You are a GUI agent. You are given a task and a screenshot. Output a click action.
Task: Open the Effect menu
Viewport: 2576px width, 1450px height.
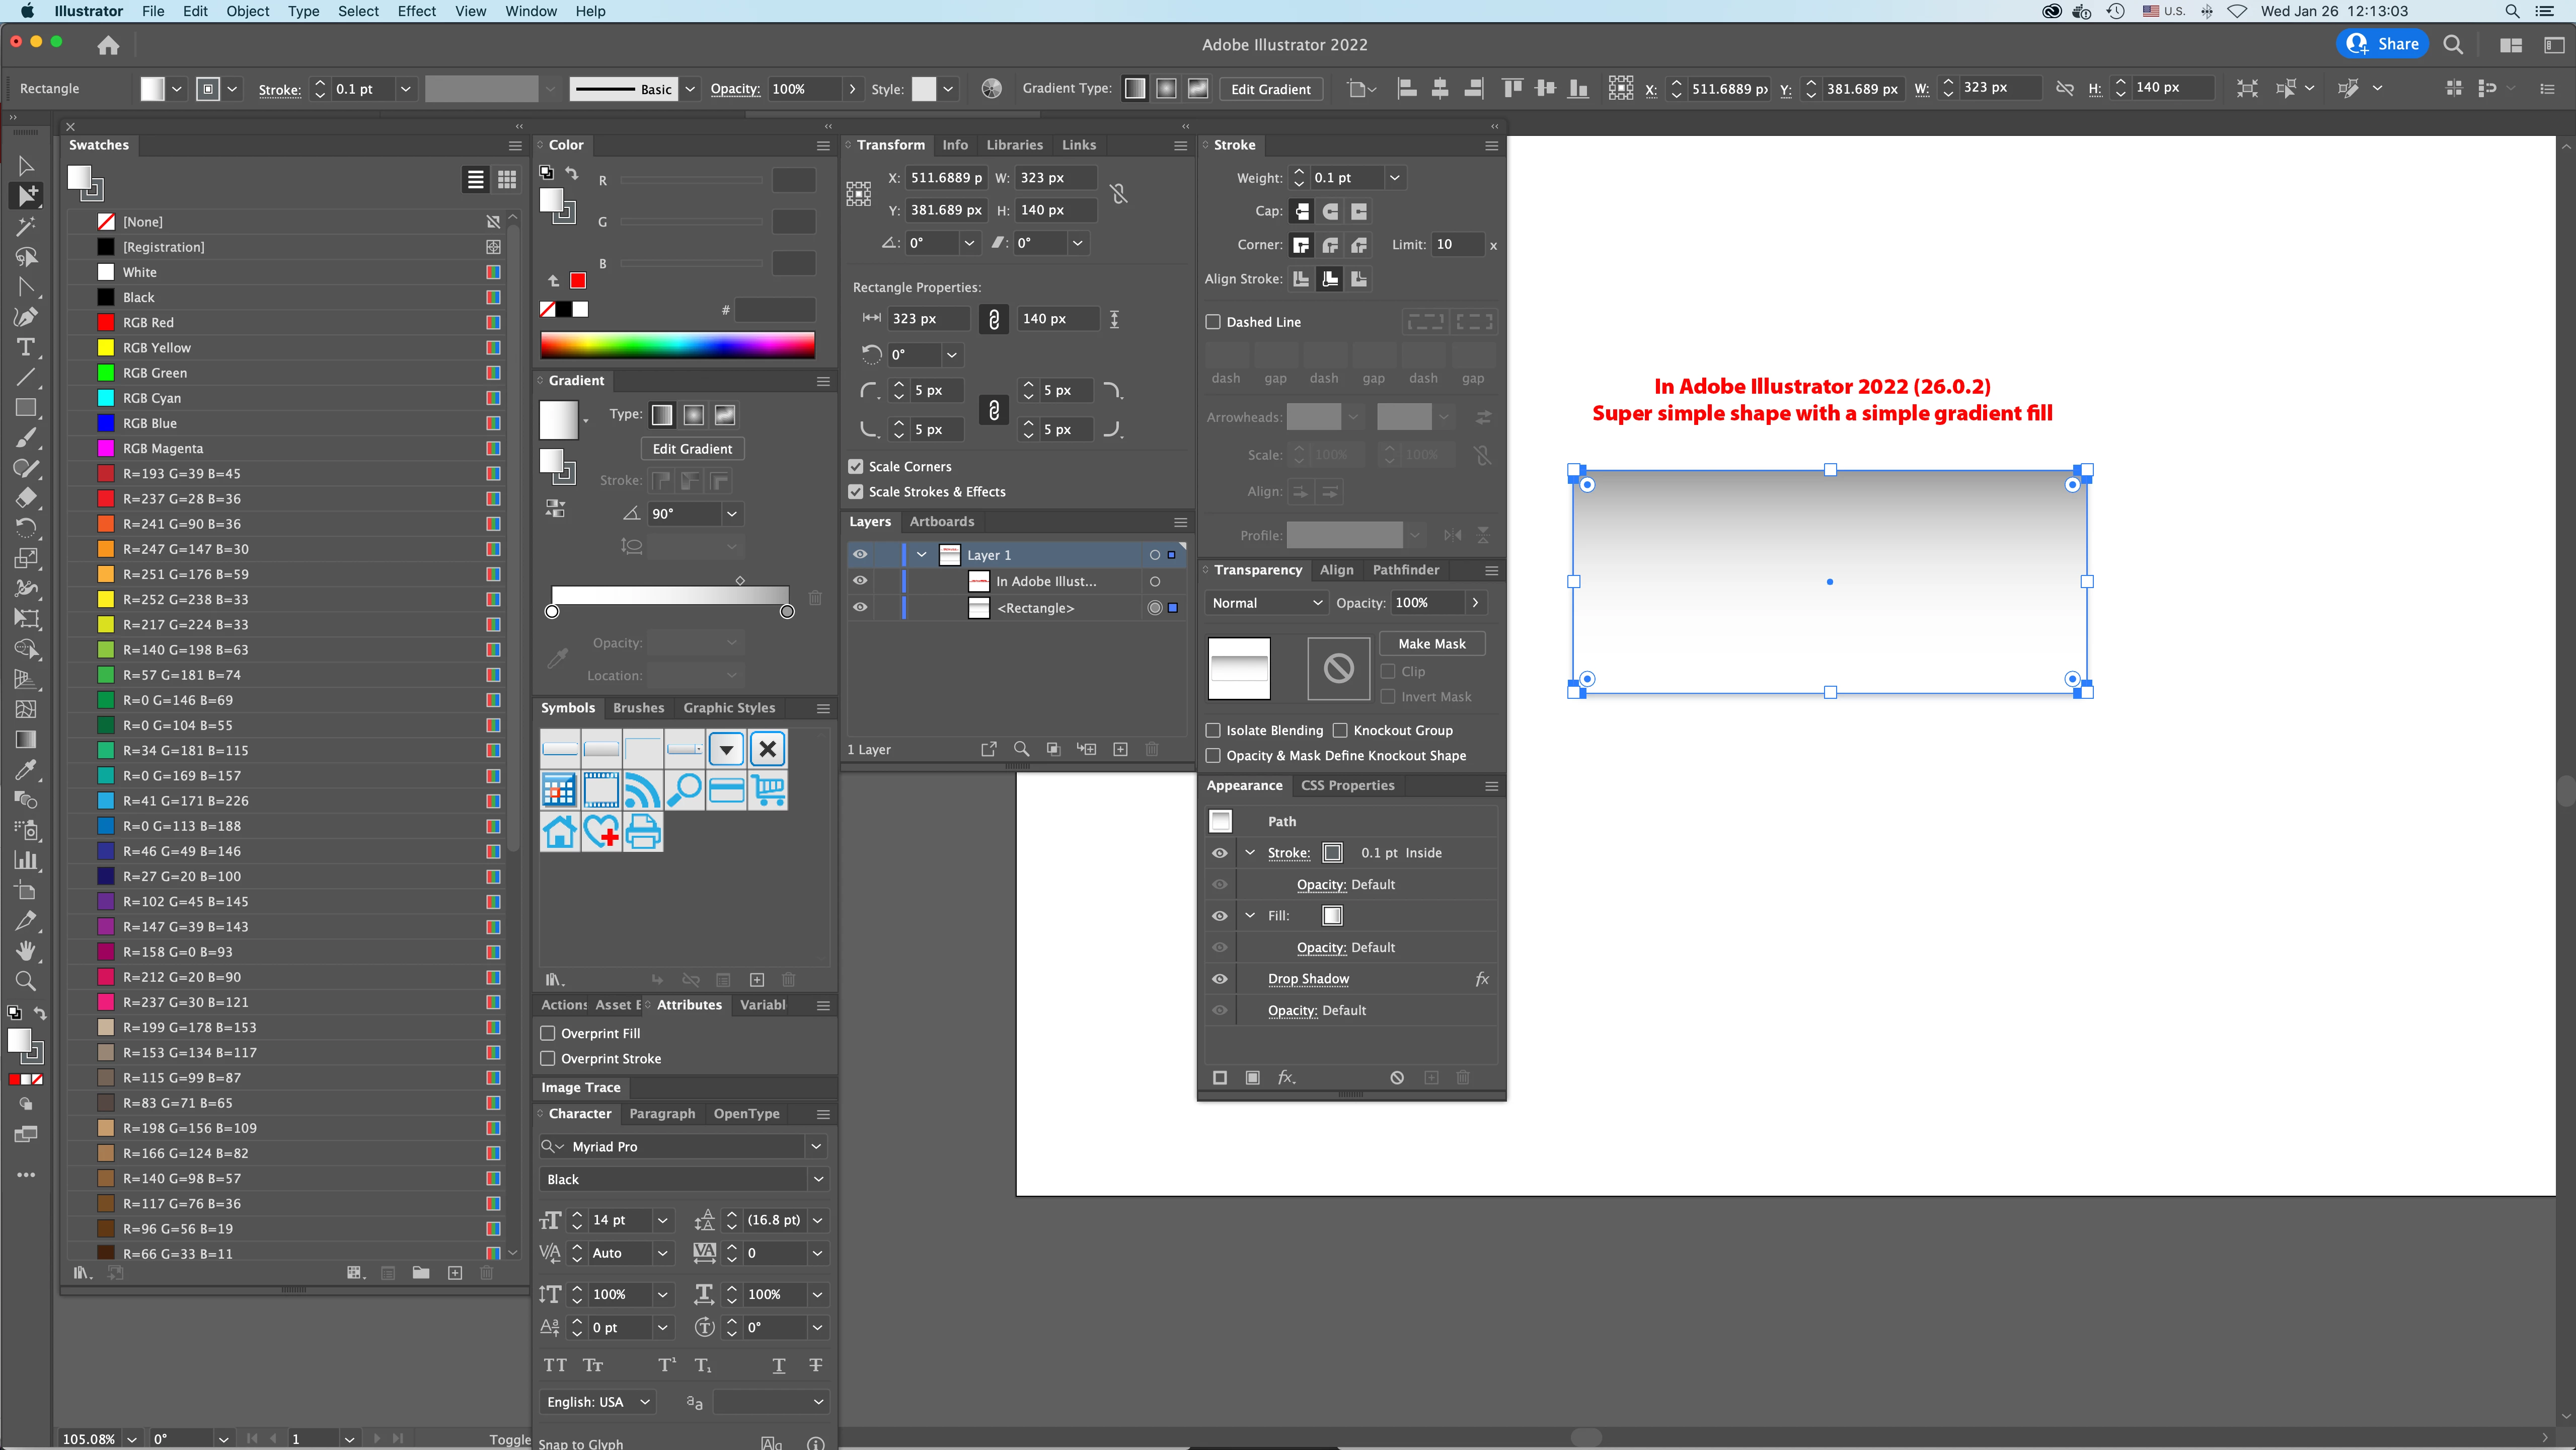416,11
